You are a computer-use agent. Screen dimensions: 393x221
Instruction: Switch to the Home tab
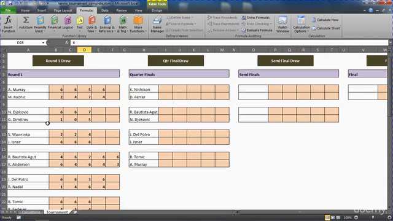click(25, 10)
